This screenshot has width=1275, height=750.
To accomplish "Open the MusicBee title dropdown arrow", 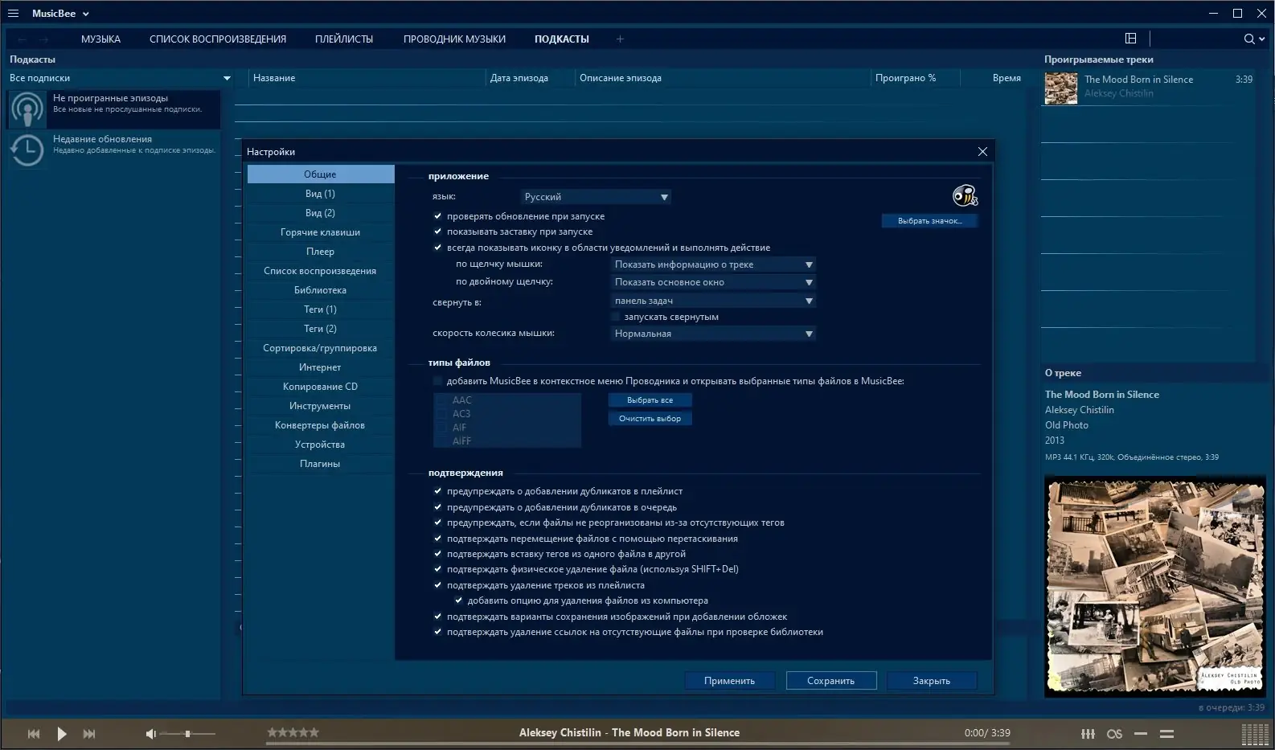I will 86,14.
